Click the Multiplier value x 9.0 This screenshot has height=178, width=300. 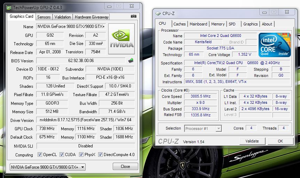click(x=200, y=103)
